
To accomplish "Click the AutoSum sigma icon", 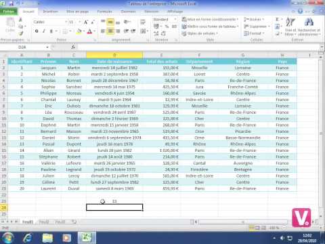I will 278,20.
